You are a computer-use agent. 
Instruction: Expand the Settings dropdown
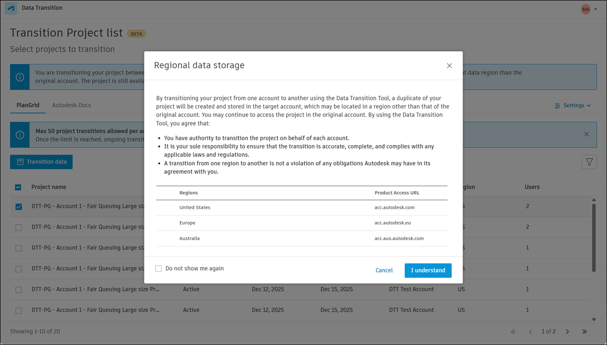573,105
